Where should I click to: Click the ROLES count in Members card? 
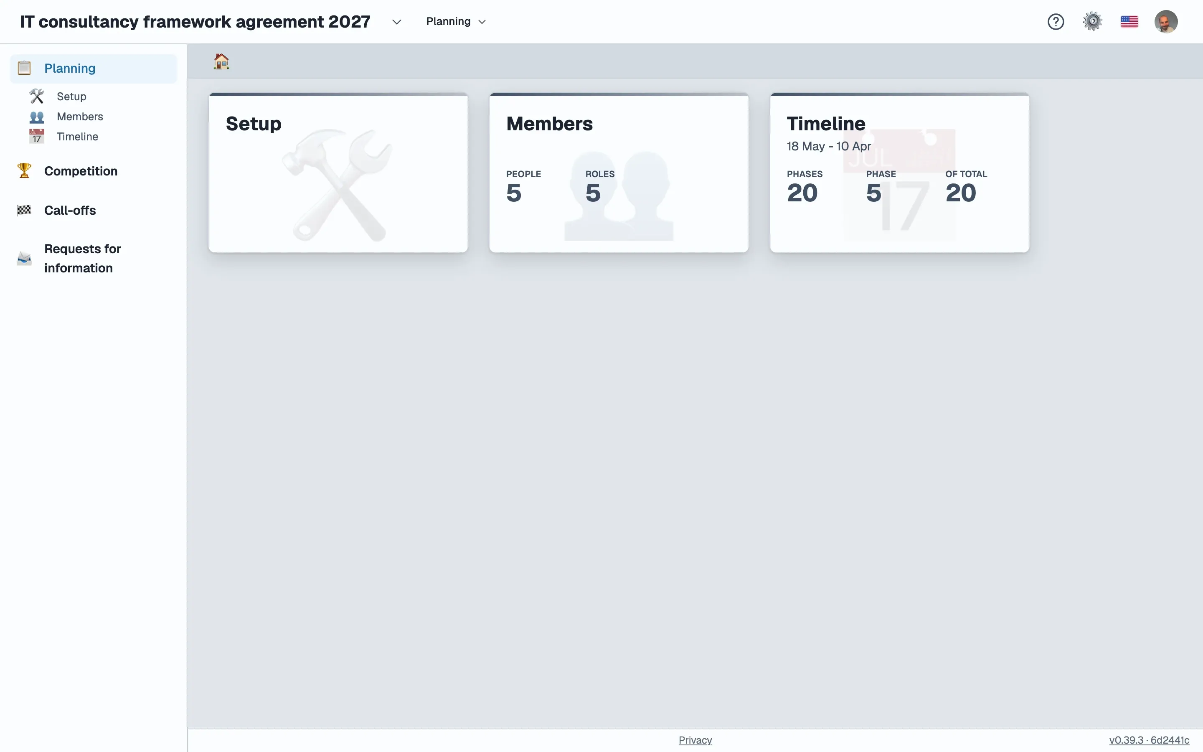[x=593, y=193]
